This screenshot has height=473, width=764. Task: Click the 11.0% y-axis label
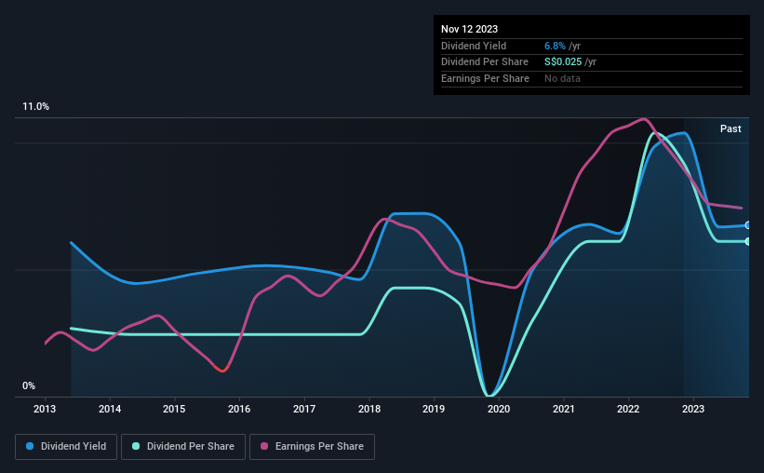(36, 107)
